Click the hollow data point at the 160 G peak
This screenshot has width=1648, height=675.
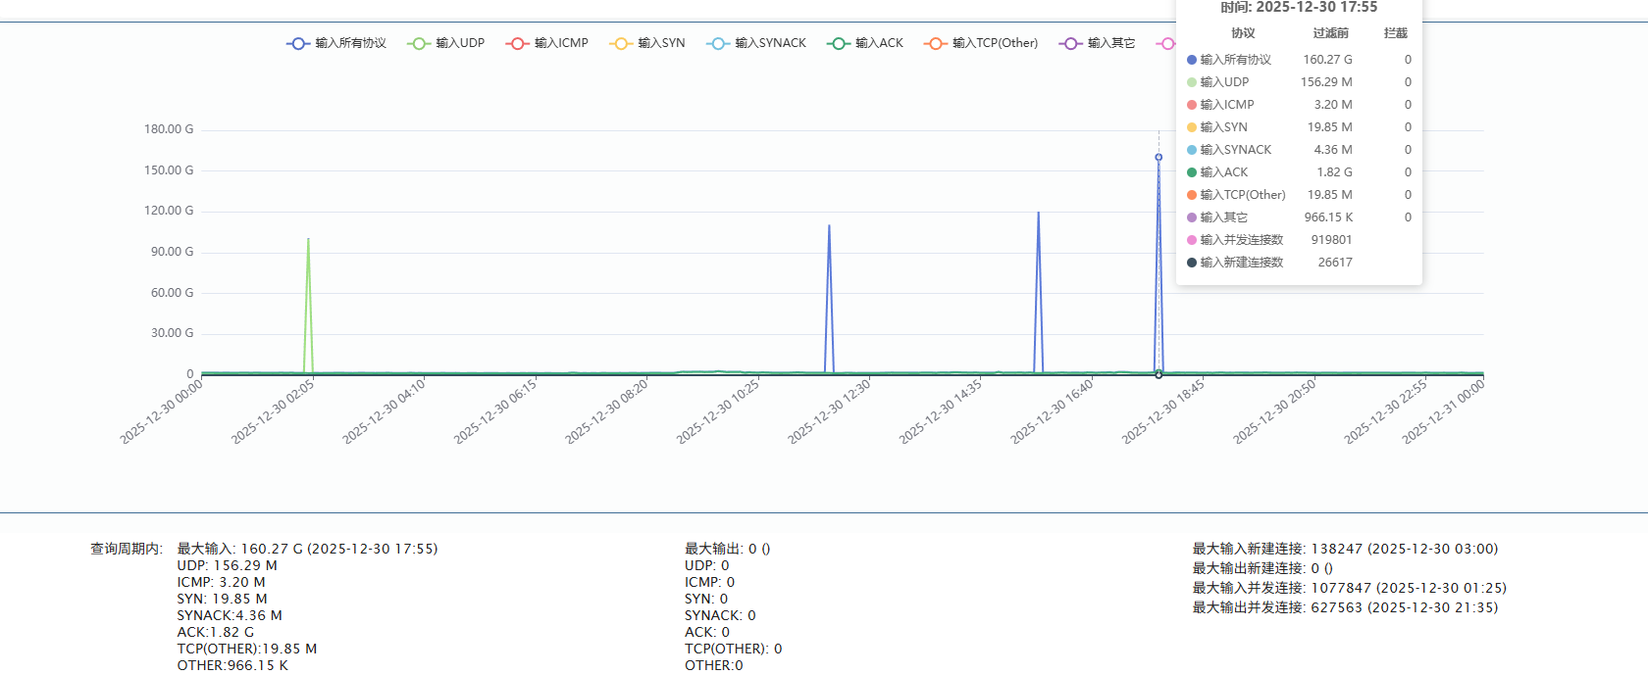1159,157
